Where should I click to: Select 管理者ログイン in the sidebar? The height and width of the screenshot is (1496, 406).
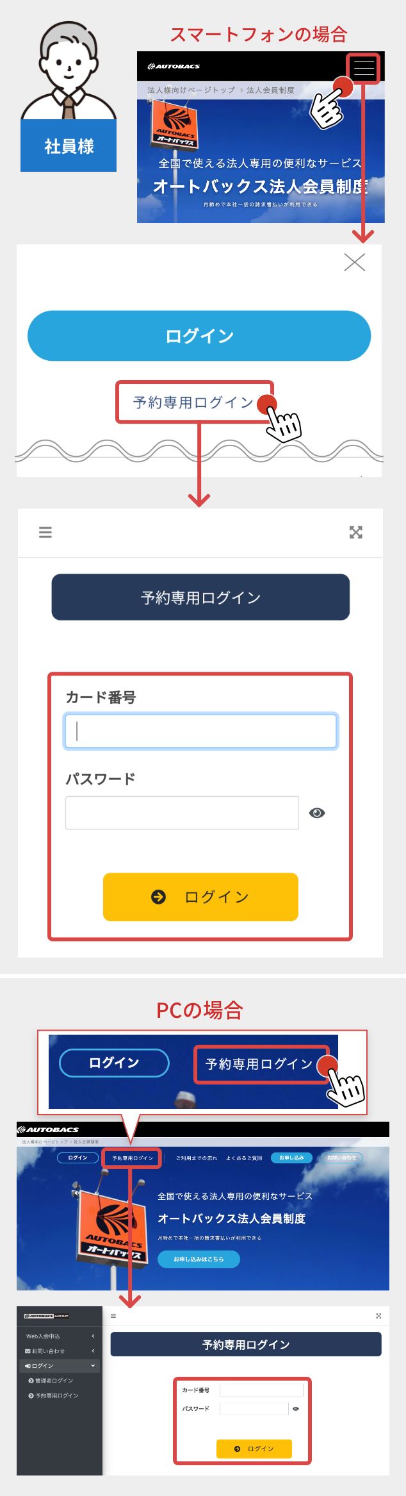point(54,1381)
